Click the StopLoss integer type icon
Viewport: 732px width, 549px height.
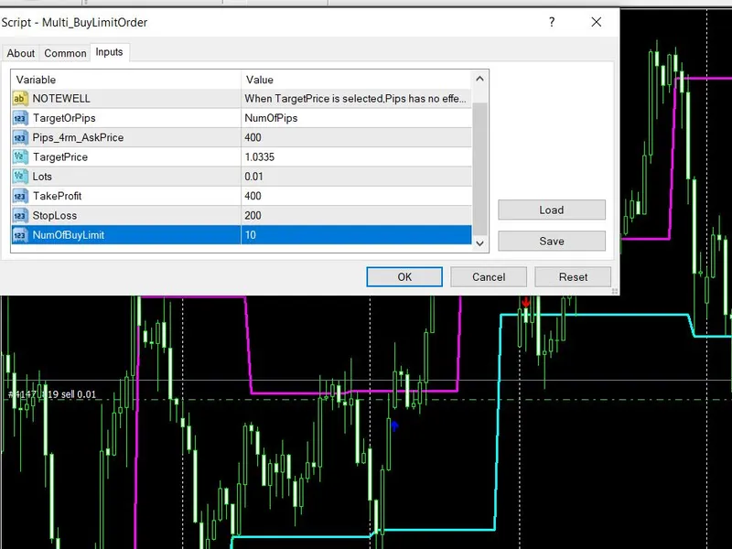(20, 216)
